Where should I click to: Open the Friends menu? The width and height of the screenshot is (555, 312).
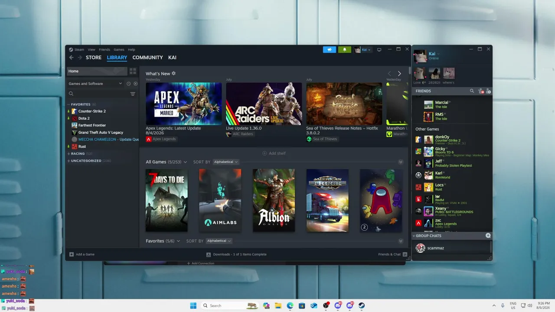(104, 49)
